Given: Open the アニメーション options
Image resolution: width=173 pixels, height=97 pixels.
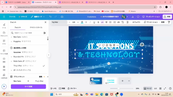Looking at the screenshot, I should pos(151,22).
